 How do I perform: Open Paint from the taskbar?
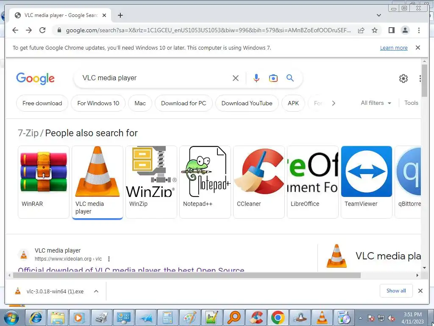(x=190, y=318)
